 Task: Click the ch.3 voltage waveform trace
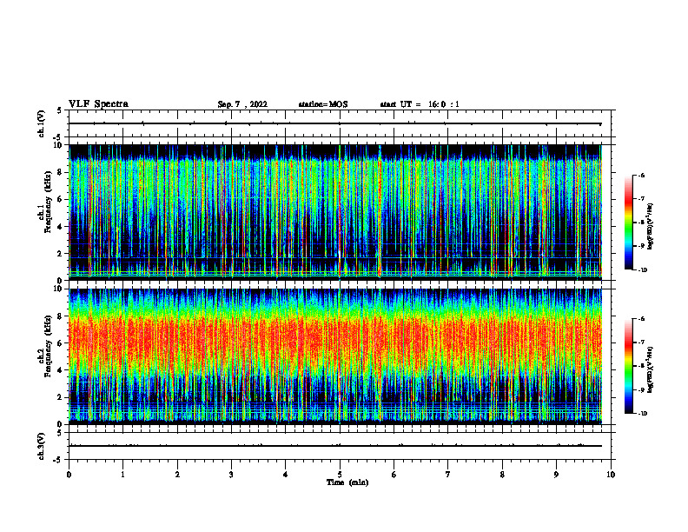334,446
